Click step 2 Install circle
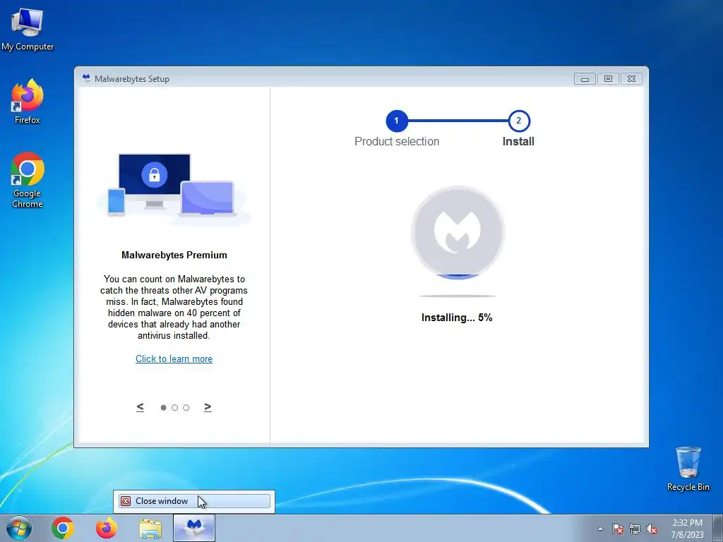This screenshot has height=542, width=723. [x=519, y=121]
